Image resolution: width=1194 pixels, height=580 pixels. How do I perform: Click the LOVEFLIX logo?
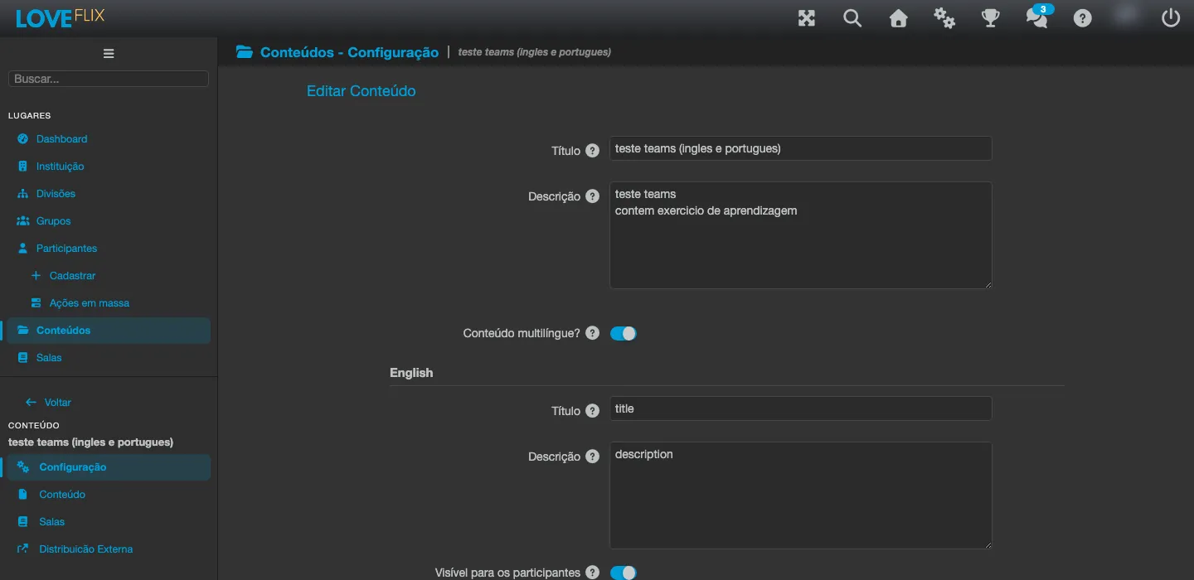coord(61,17)
